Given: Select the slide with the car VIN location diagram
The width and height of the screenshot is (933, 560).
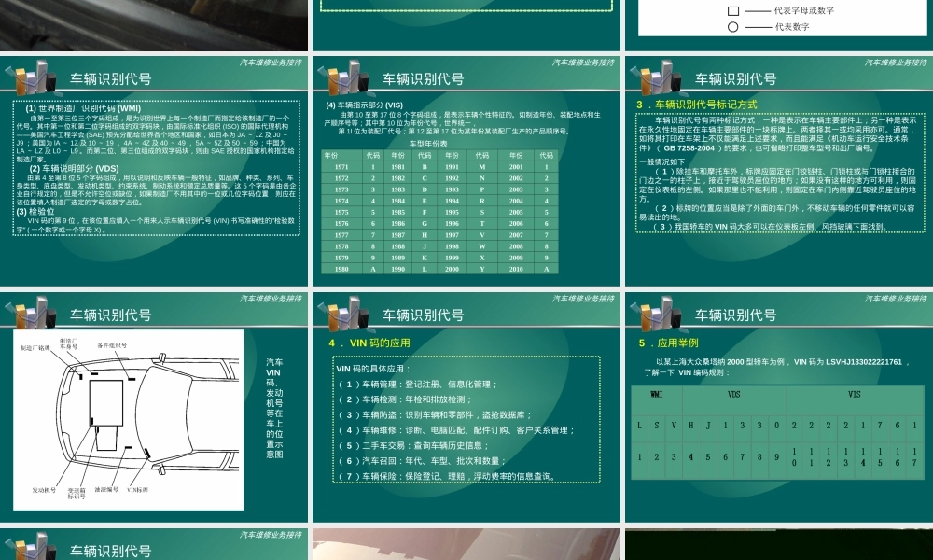Looking at the screenshot, I should 154,407.
